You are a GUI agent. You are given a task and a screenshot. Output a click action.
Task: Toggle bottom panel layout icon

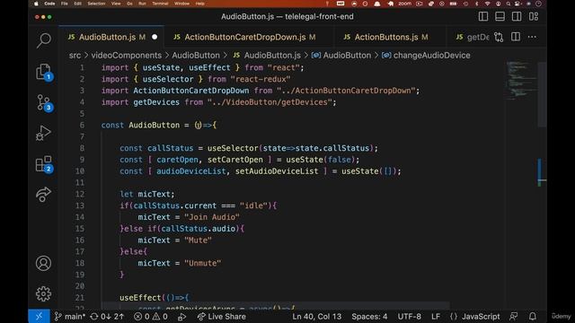point(500,16)
